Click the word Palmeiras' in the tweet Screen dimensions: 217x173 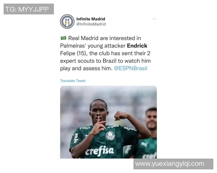pos(73,46)
